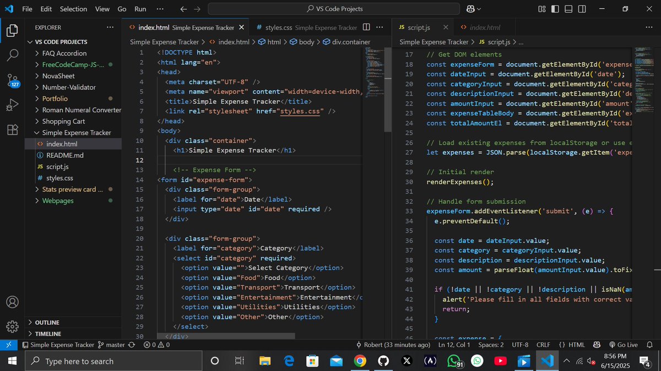Expand the Shopping Cart folder
The height and width of the screenshot is (371, 661).
73,121
